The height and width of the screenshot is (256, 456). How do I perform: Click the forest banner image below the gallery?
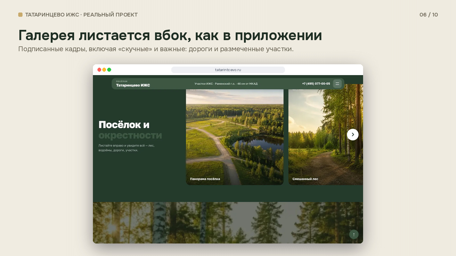point(228,223)
